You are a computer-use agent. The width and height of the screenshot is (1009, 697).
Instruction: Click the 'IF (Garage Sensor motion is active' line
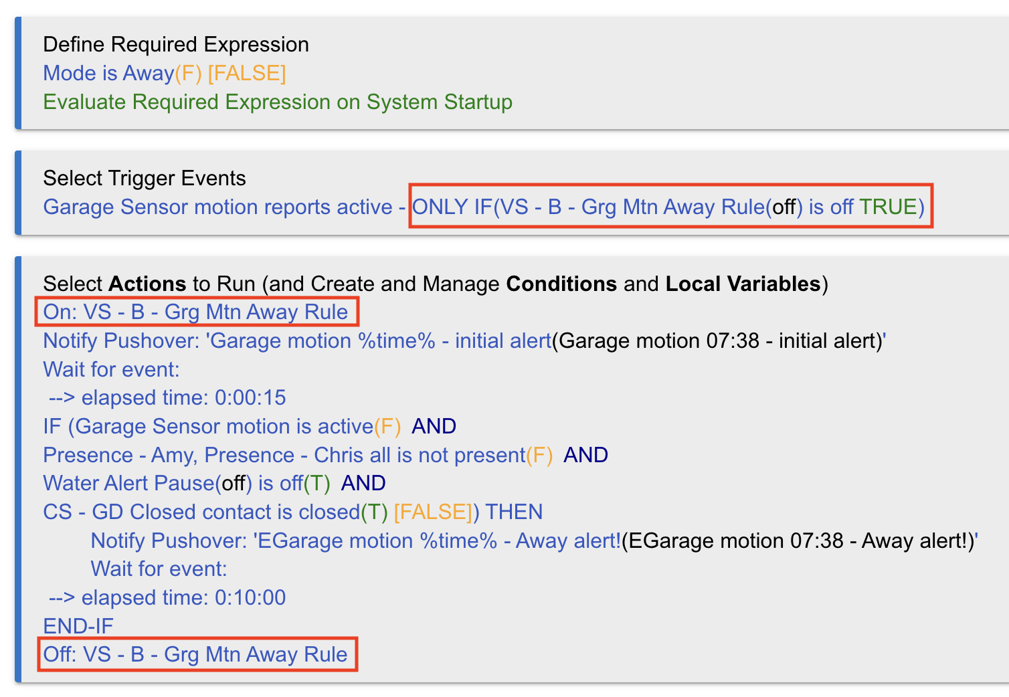click(x=221, y=426)
